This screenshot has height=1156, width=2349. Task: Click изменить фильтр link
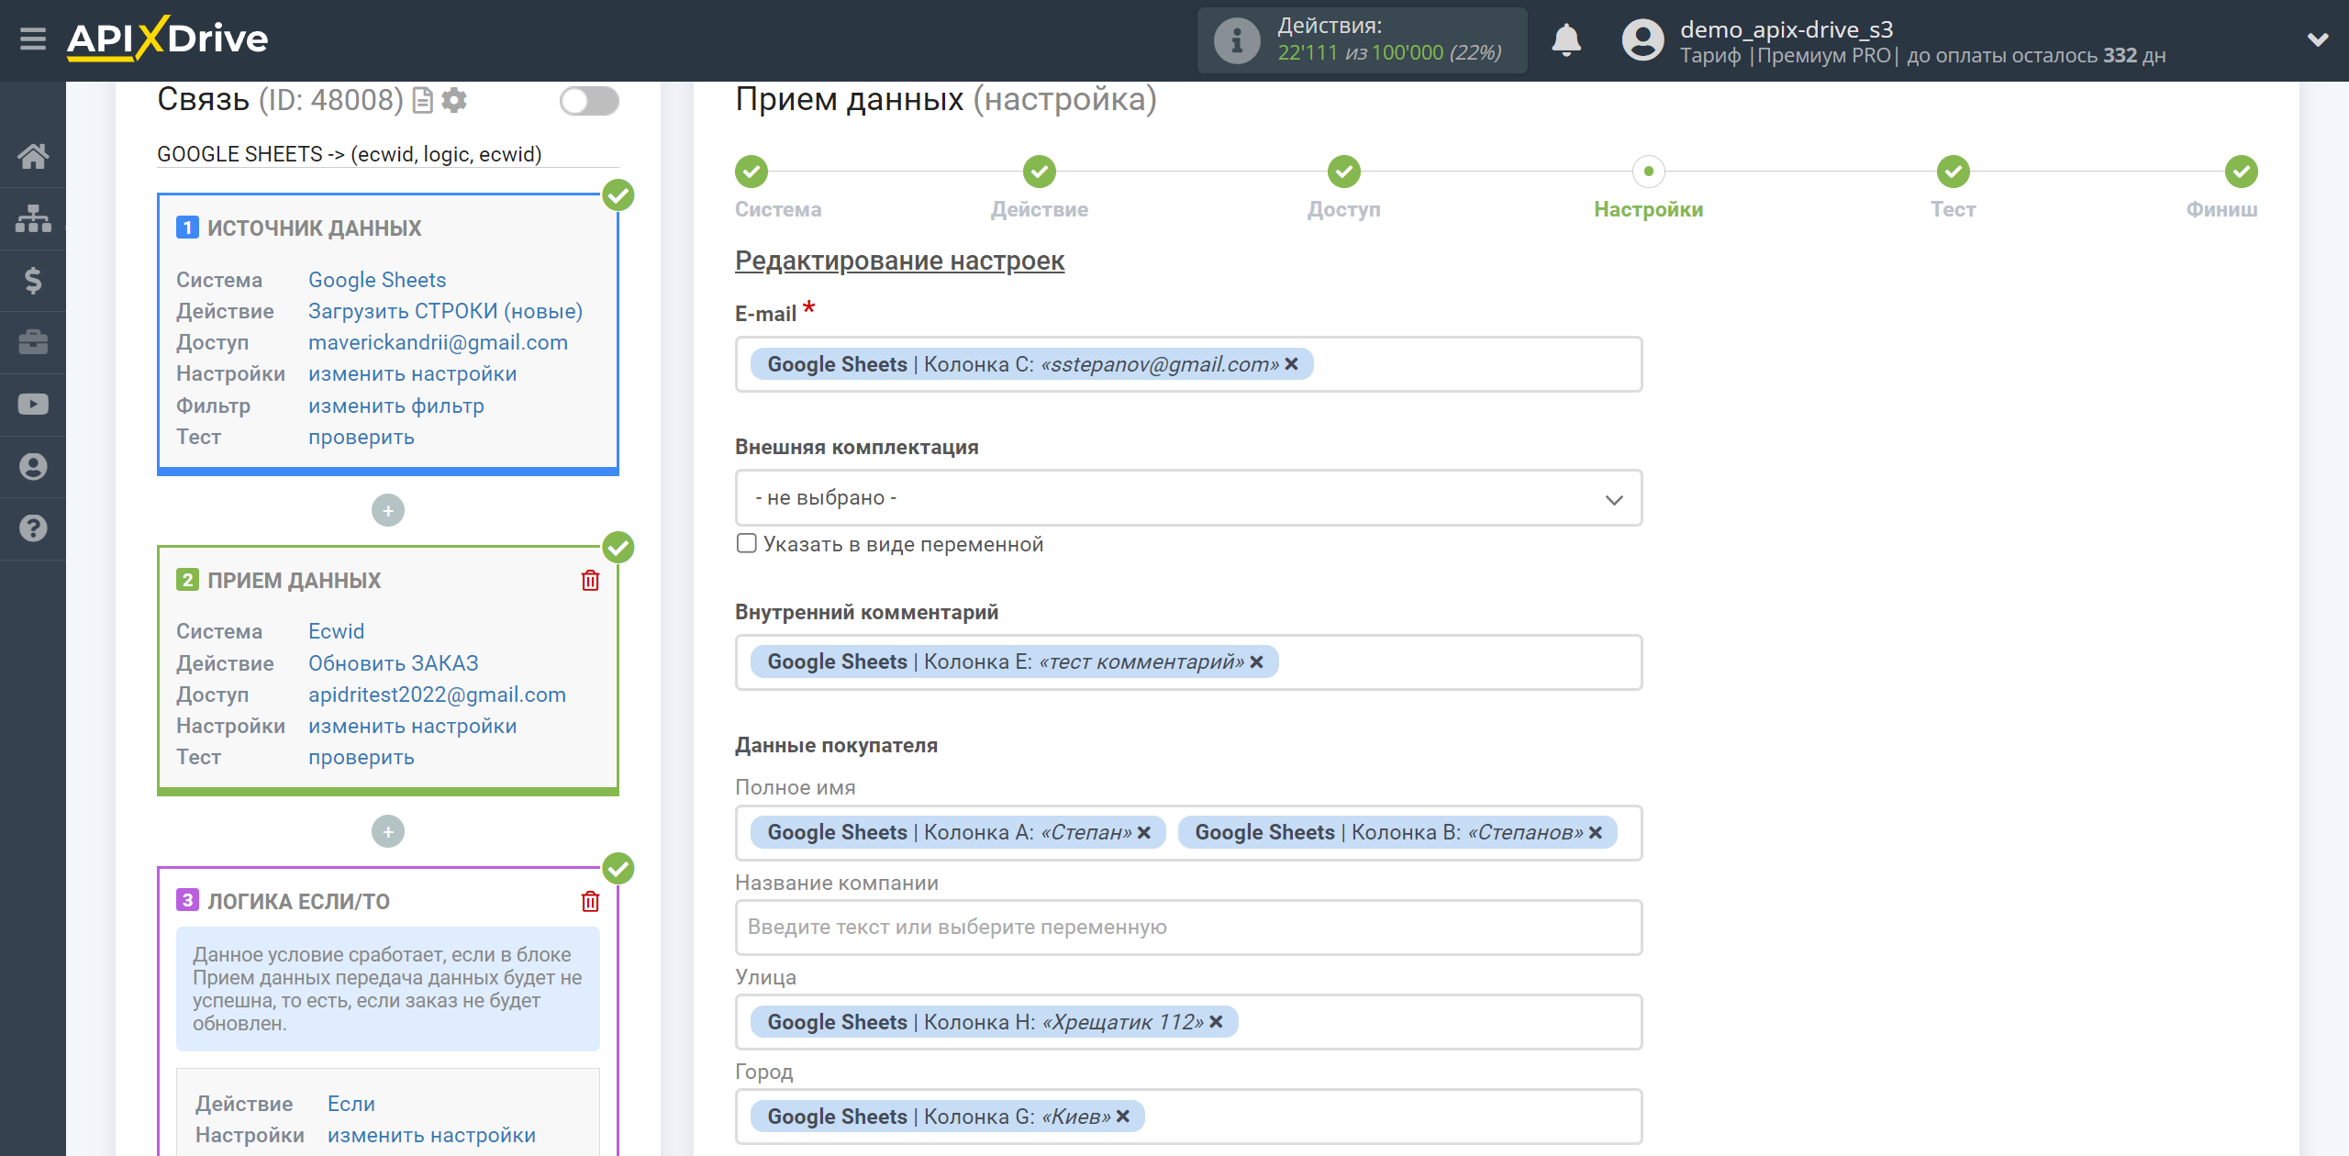(x=395, y=406)
